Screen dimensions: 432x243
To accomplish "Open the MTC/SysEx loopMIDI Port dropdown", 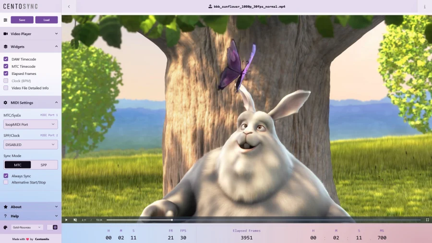I will (31, 124).
